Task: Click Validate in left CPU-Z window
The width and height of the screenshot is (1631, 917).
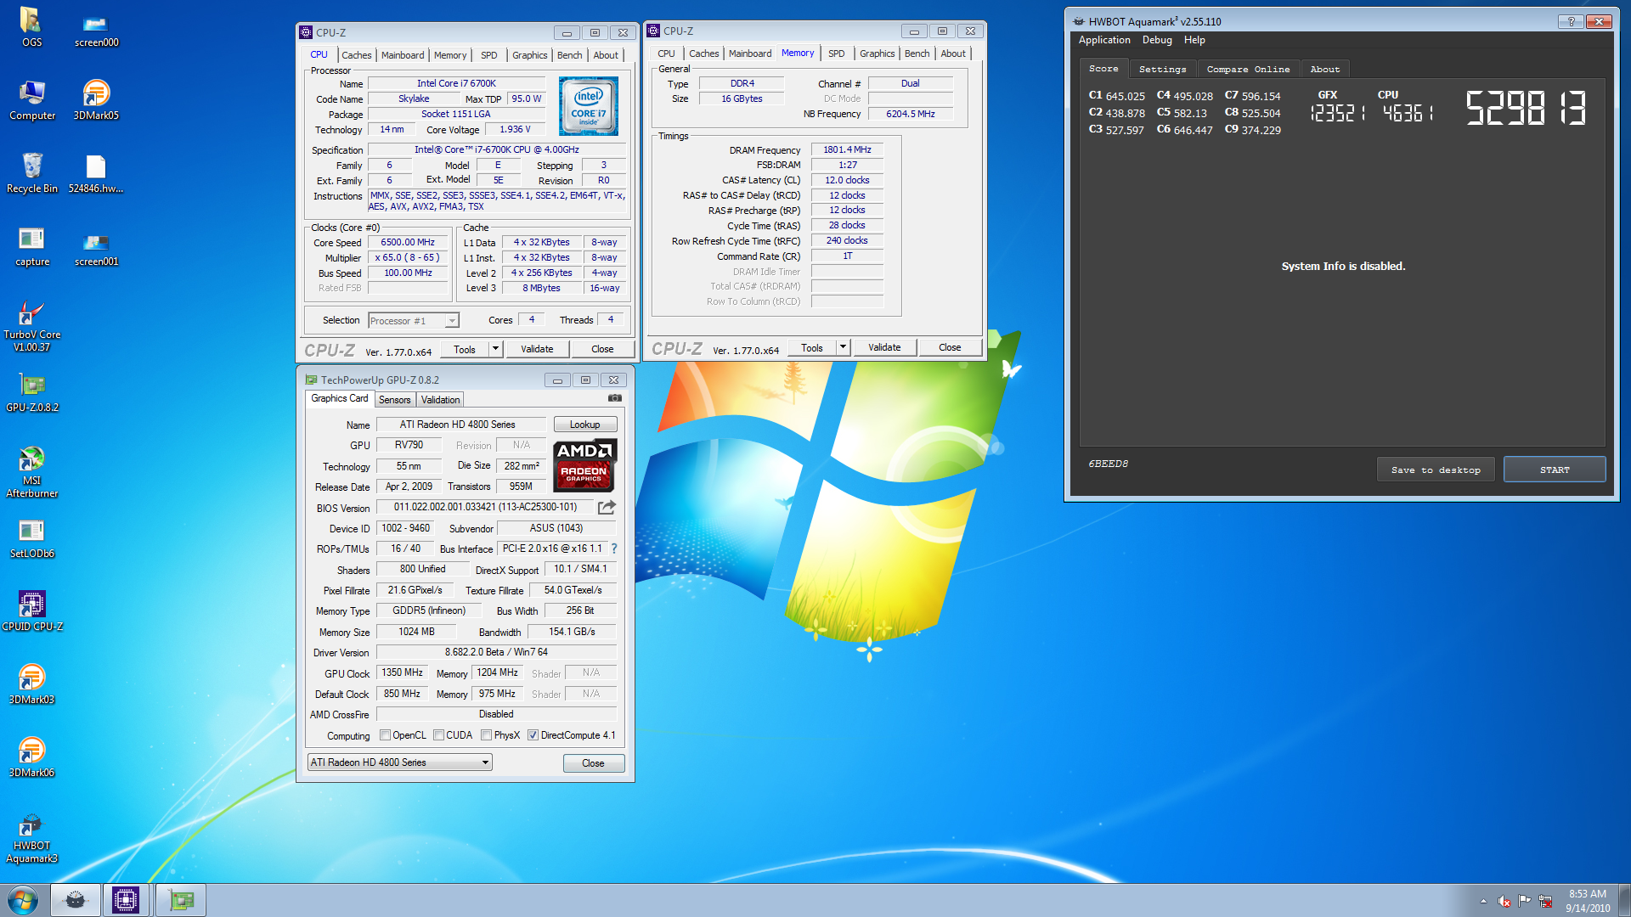Action: [x=537, y=349]
